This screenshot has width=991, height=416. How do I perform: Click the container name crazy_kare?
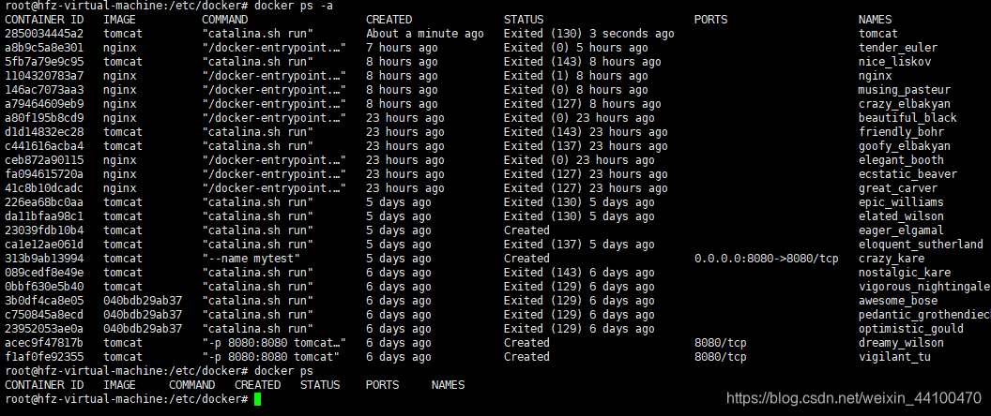click(x=892, y=259)
